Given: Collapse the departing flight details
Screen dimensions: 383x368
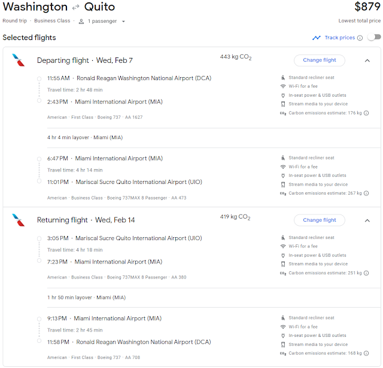Looking at the screenshot, I should pyautogui.click(x=367, y=60).
